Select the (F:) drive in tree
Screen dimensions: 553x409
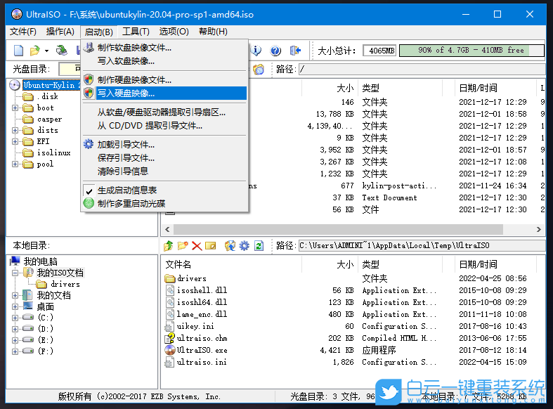pyautogui.click(x=46, y=351)
